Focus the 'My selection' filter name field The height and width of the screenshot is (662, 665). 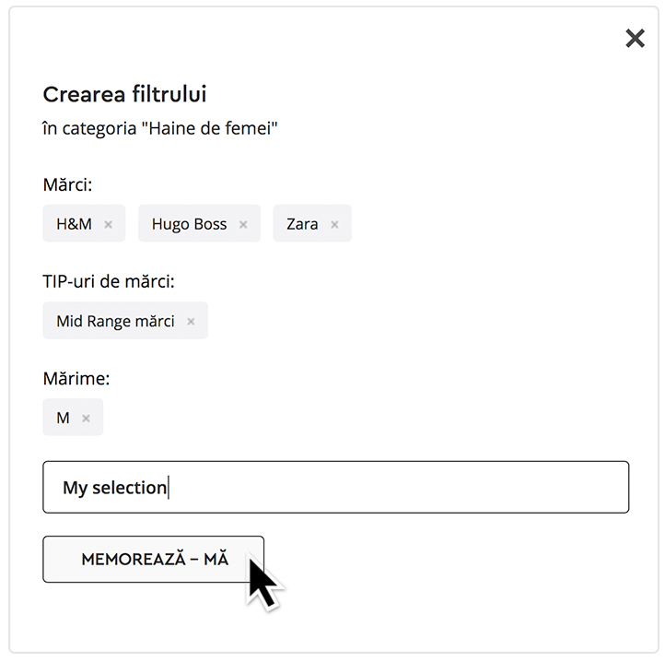tap(336, 487)
